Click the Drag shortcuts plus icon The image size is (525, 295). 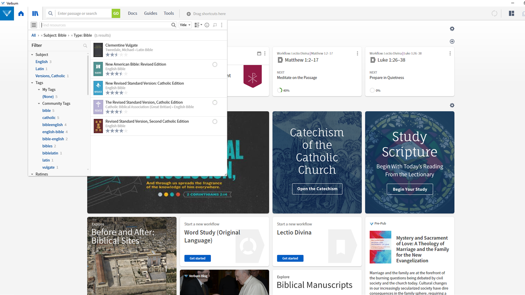click(189, 14)
